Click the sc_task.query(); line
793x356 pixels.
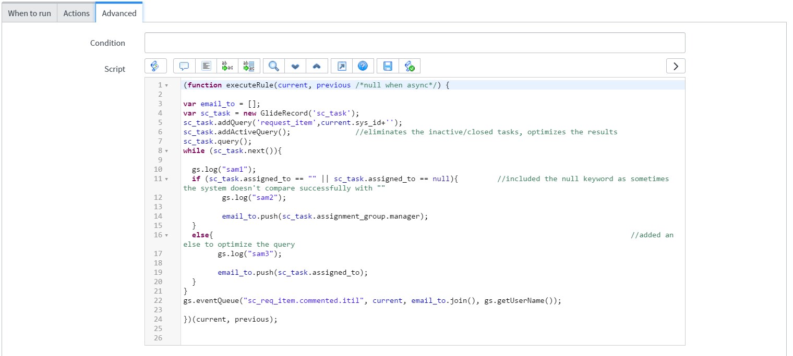218,141
